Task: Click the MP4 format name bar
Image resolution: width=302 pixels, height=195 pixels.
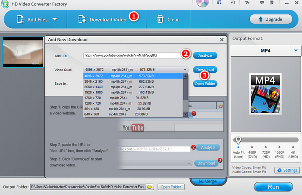Action: click(261, 51)
